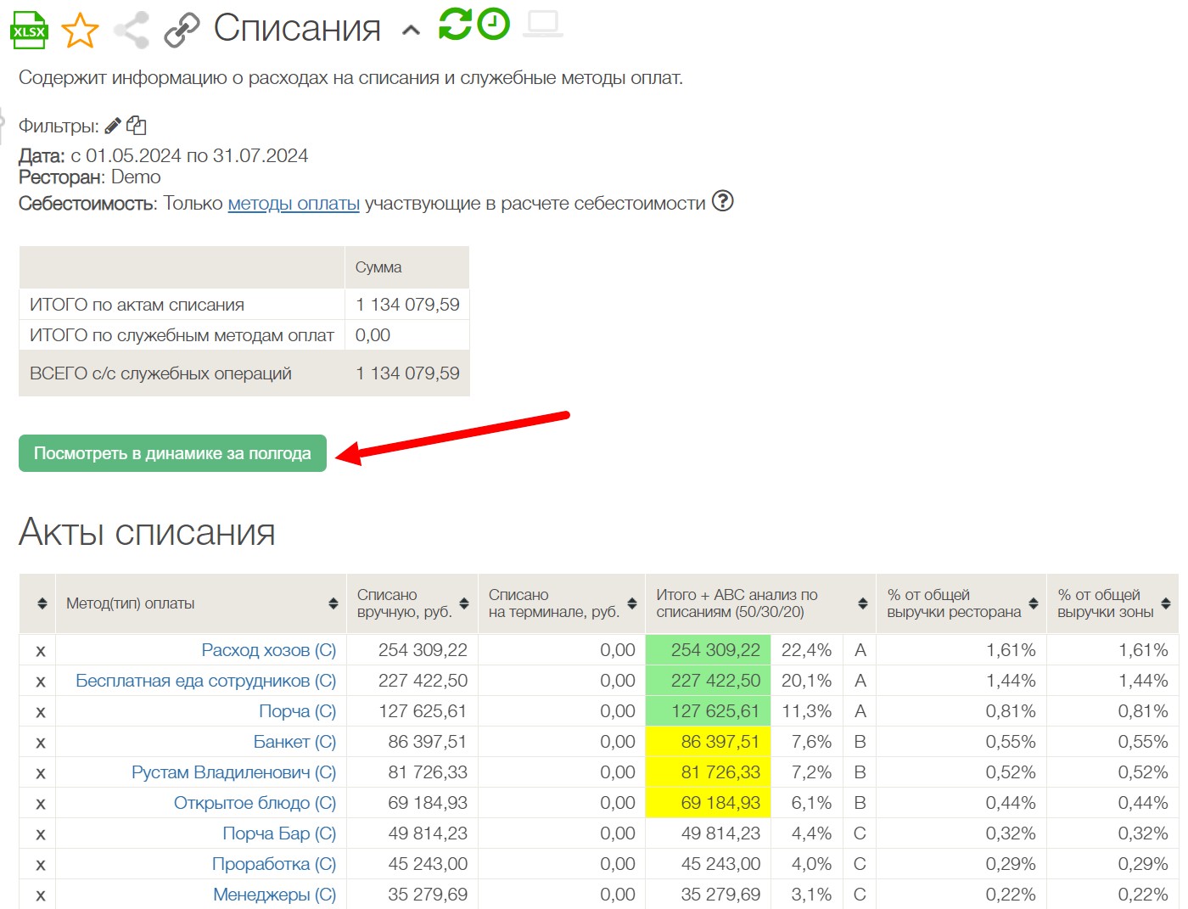
Task: Sort by % от общей выручки ресторана
Action: coord(1033,603)
